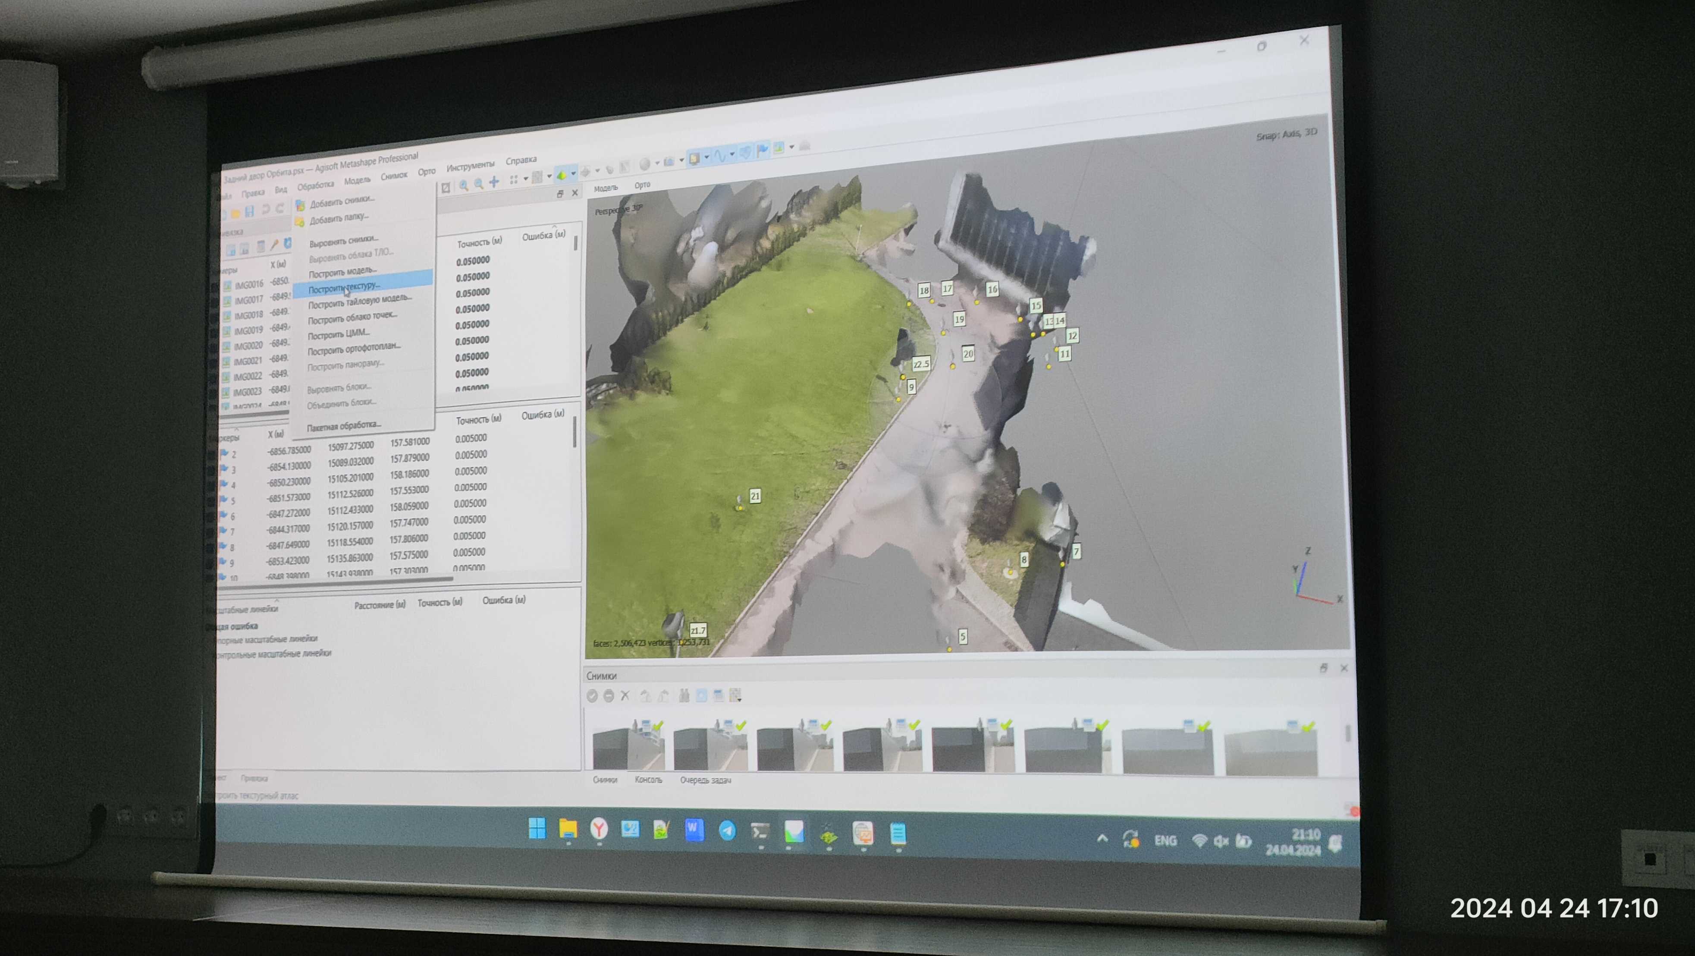Click the disable photos icon in Снимки pane

click(609, 695)
